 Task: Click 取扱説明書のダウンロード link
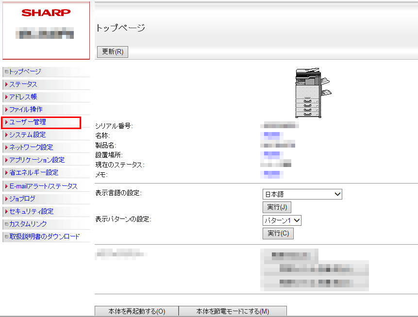click(x=45, y=237)
